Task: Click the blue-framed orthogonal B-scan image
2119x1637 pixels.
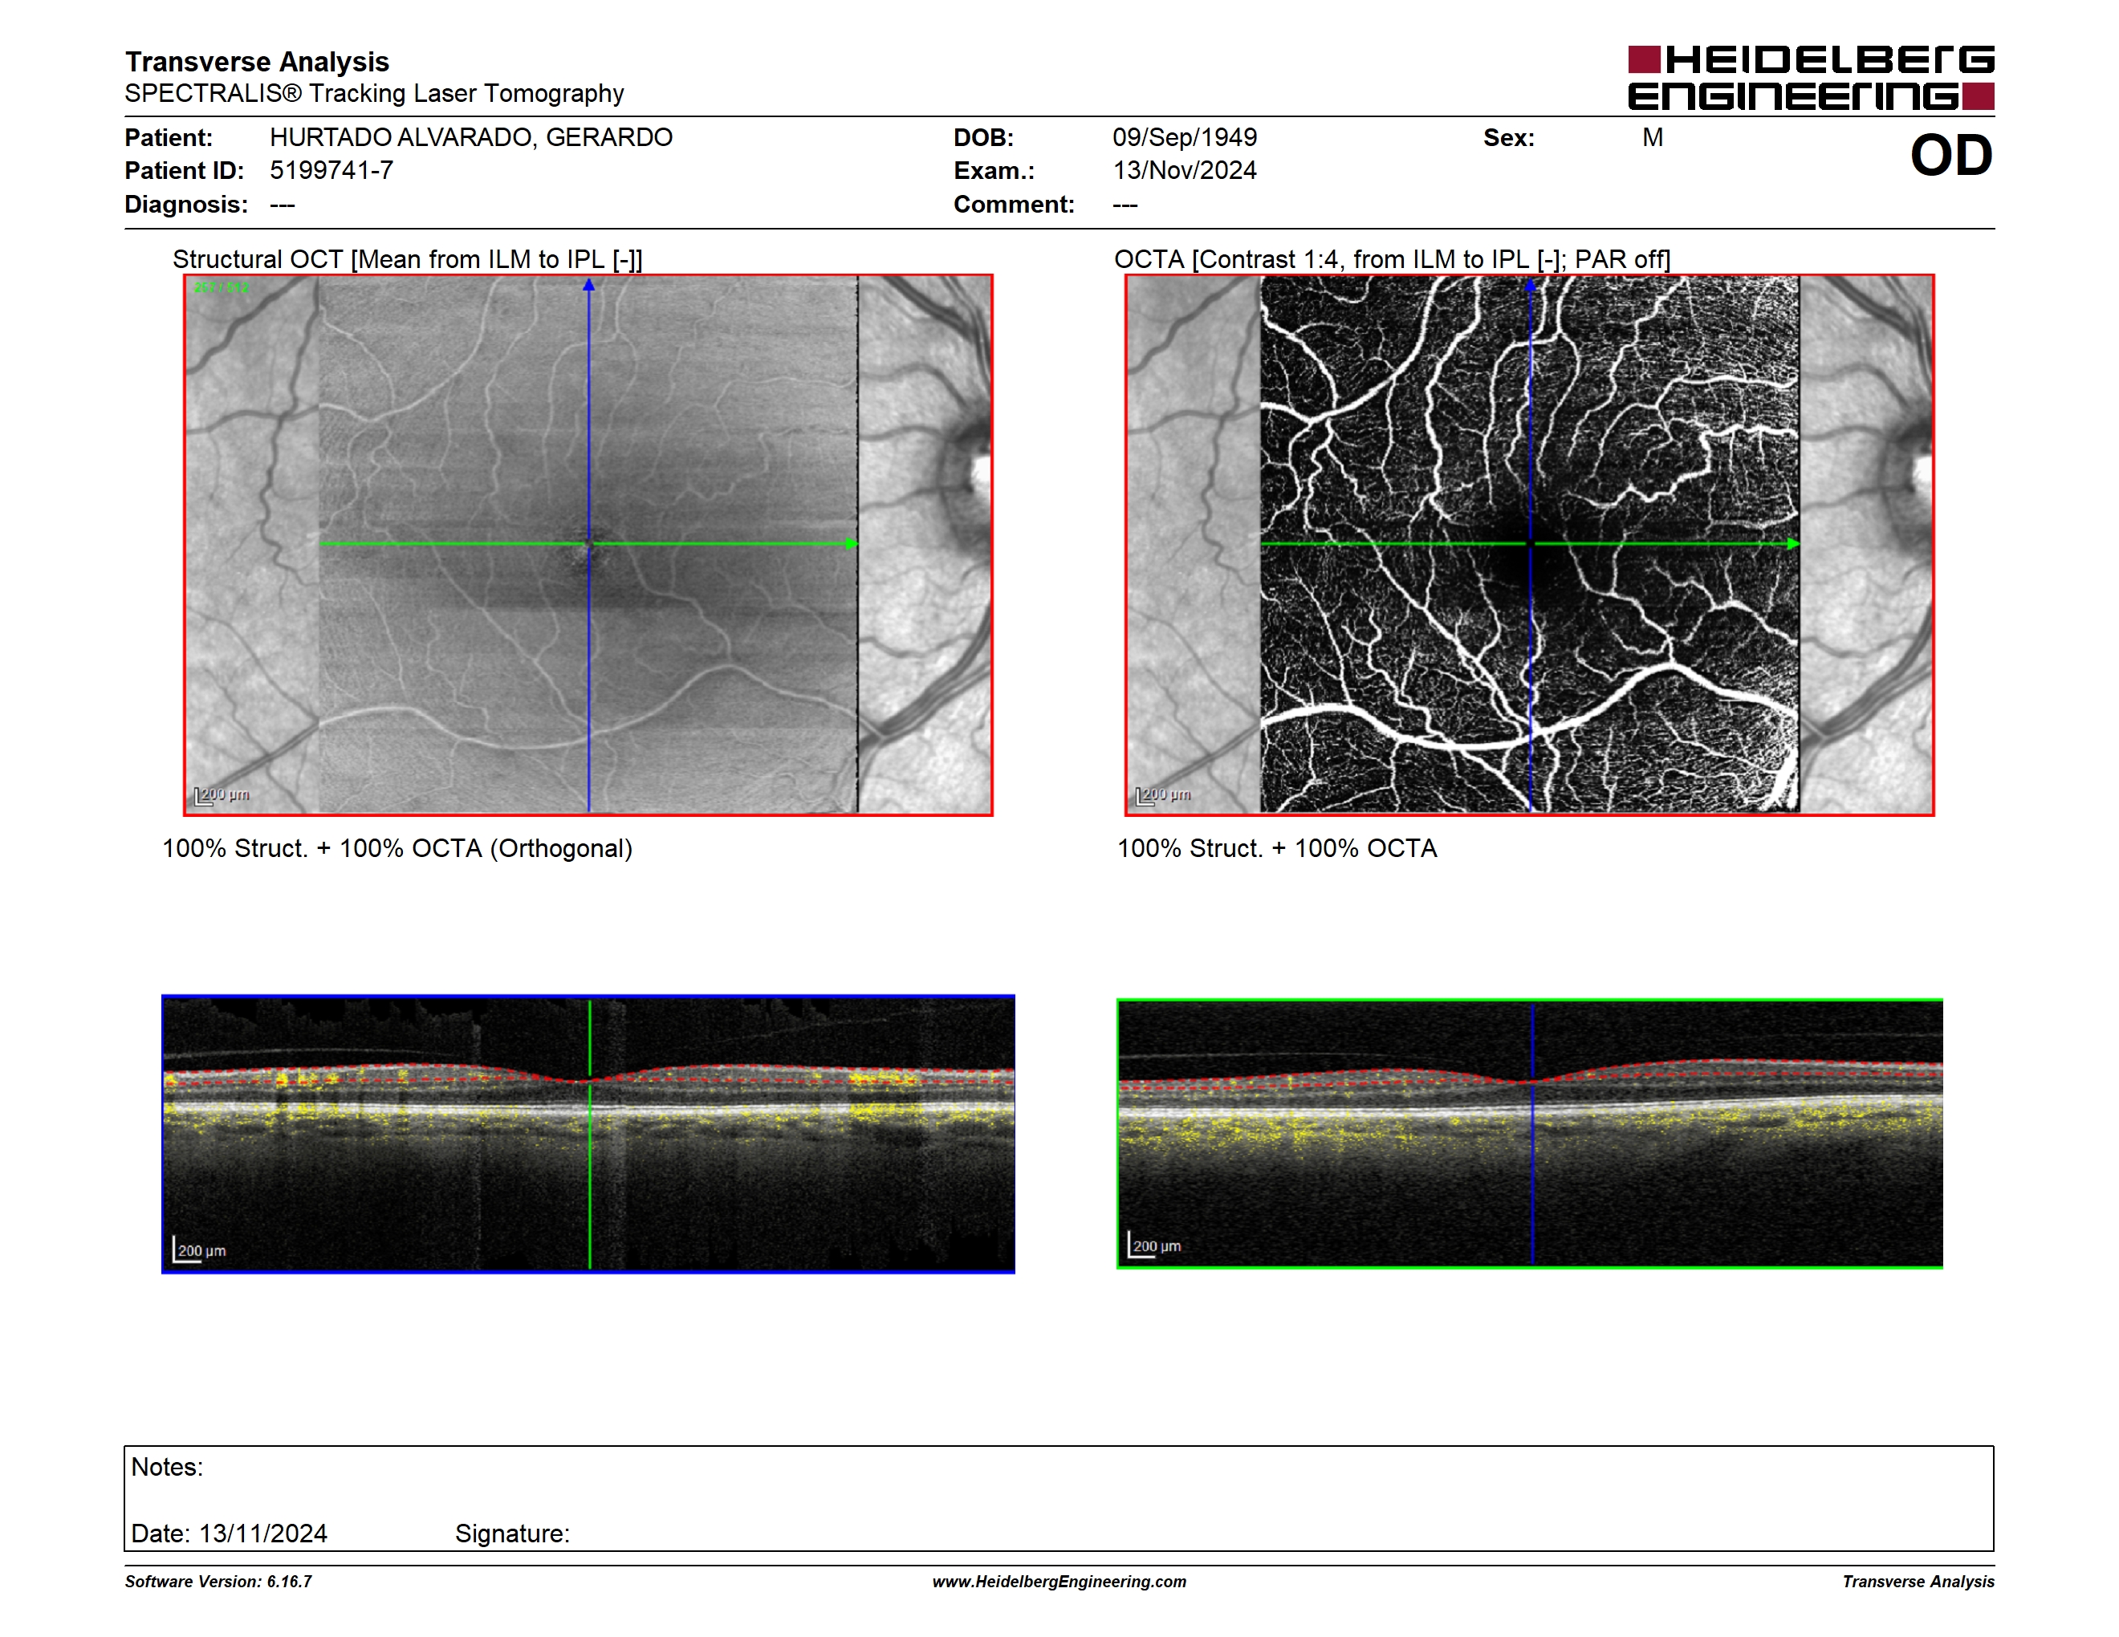Action: tap(588, 1134)
